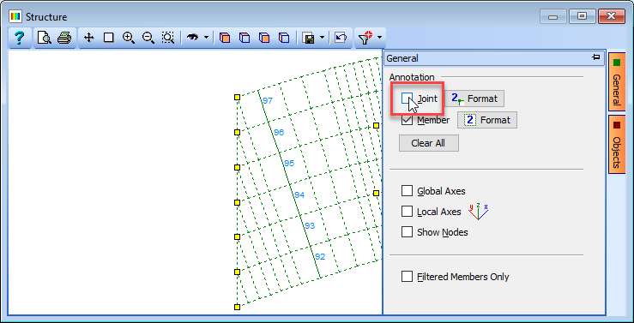Screen dimensions: 634x323
Task: Enable the Global Axes checkbox
Action: (x=407, y=191)
